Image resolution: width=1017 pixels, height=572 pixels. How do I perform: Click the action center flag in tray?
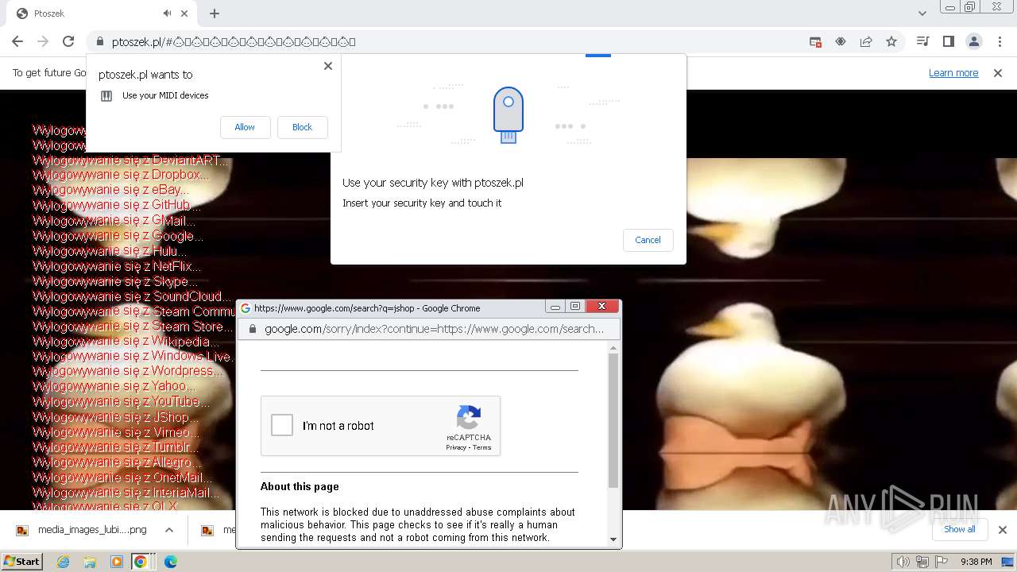click(x=942, y=562)
